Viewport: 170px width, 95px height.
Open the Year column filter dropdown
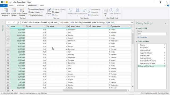45,26
